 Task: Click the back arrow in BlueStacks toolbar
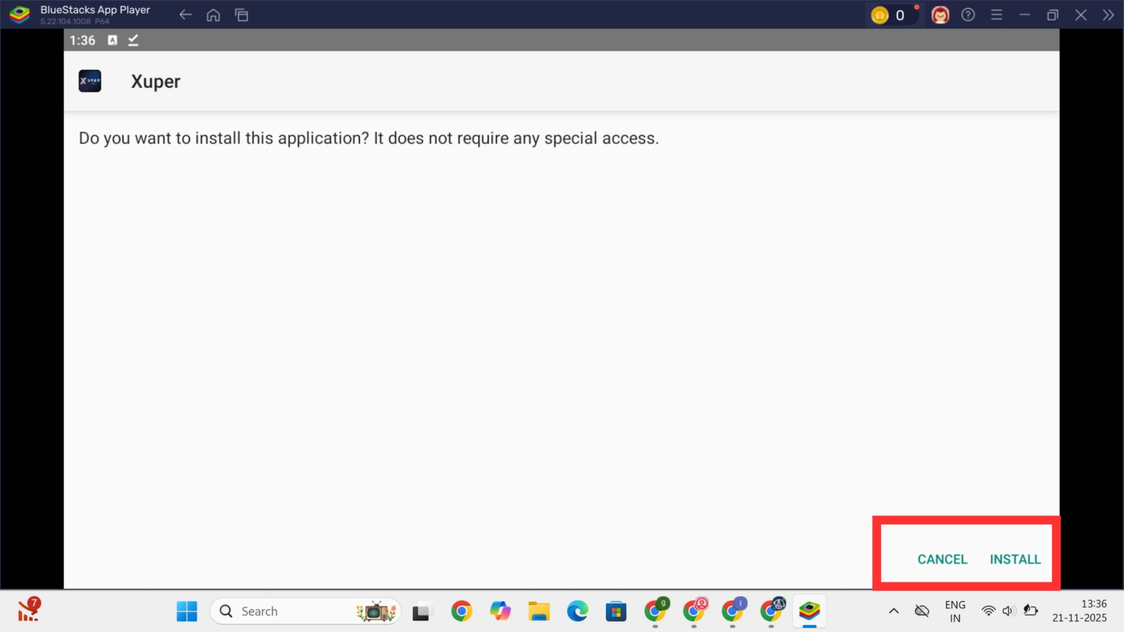tap(185, 15)
